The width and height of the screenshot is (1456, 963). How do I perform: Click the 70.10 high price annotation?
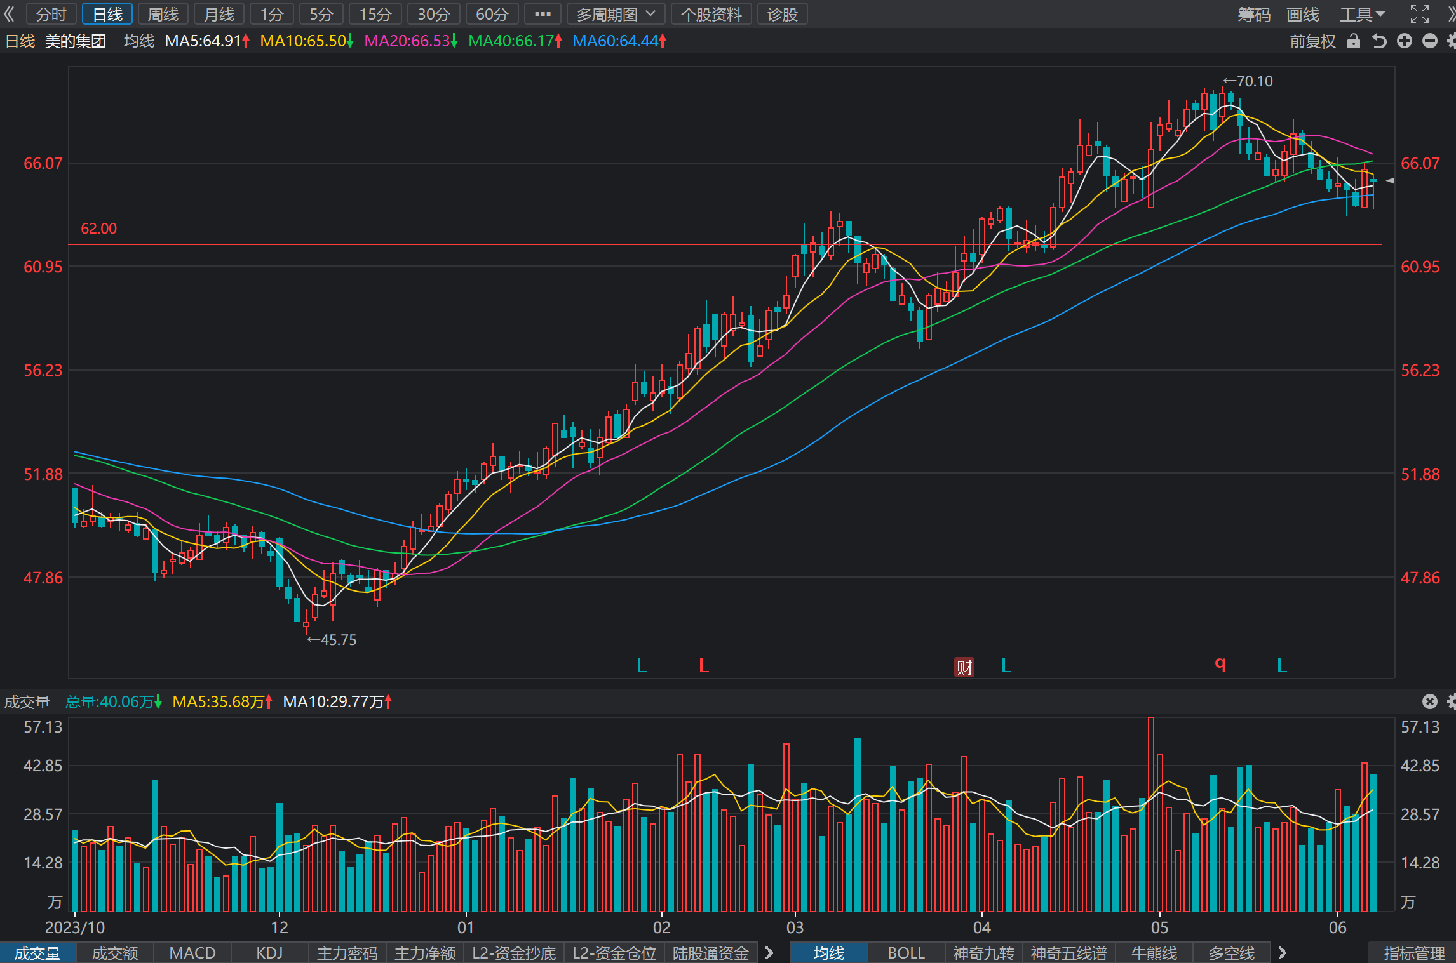click(1248, 81)
